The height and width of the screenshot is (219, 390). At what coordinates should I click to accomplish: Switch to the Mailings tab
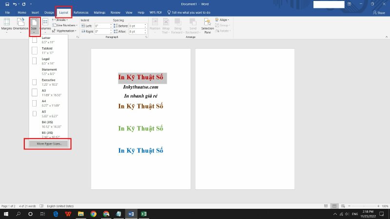pos(99,13)
